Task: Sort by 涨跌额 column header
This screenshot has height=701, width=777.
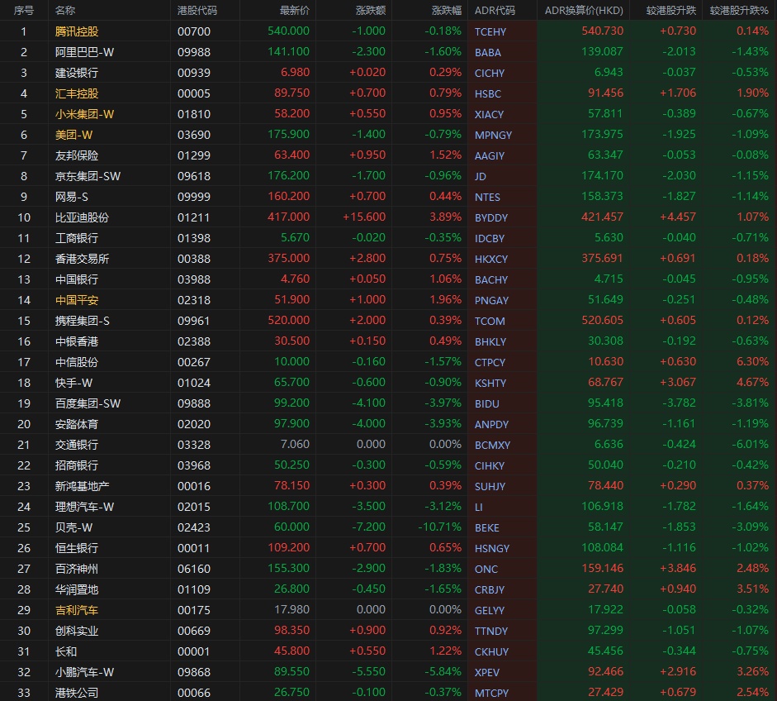Action: tap(371, 11)
